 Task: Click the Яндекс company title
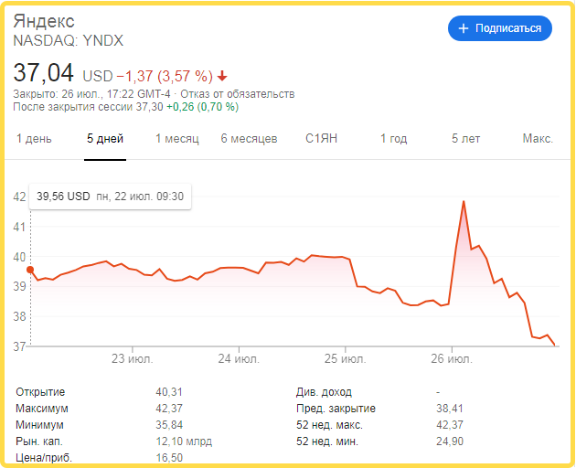44,21
